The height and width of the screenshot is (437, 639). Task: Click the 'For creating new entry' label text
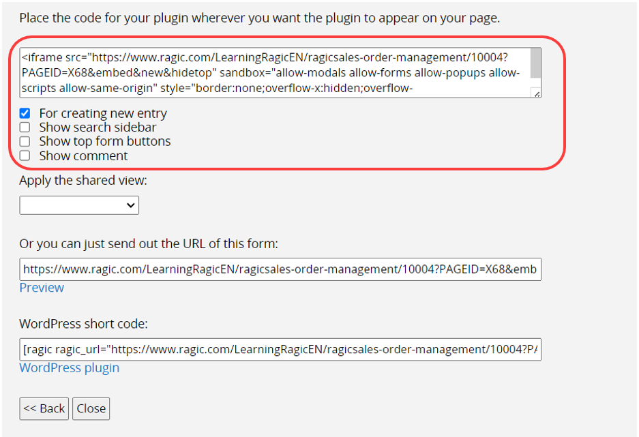(x=103, y=113)
